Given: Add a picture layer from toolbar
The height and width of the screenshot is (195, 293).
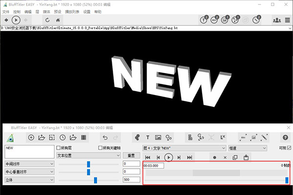Looking at the screenshot, I should [x=158, y=138].
